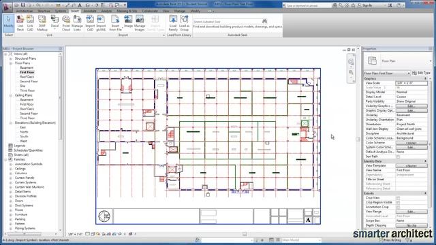Toggle the Crop Region Visible checkbox

coord(398,203)
